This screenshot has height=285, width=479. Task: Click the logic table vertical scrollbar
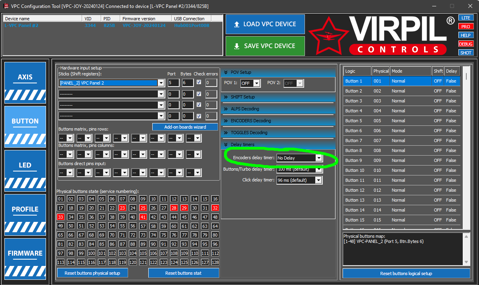tap(466, 148)
